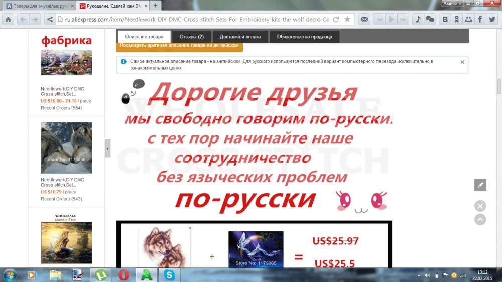Open the media player taskbar icon

[x=31, y=275]
